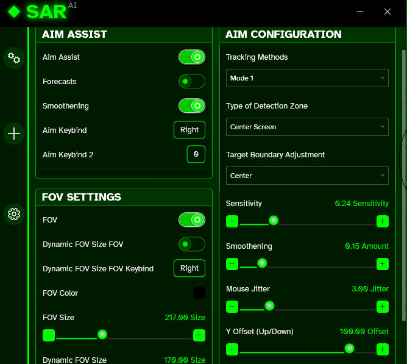Turn on Dynamic FOV Size FOV toggle
407x364 pixels.
192,244
